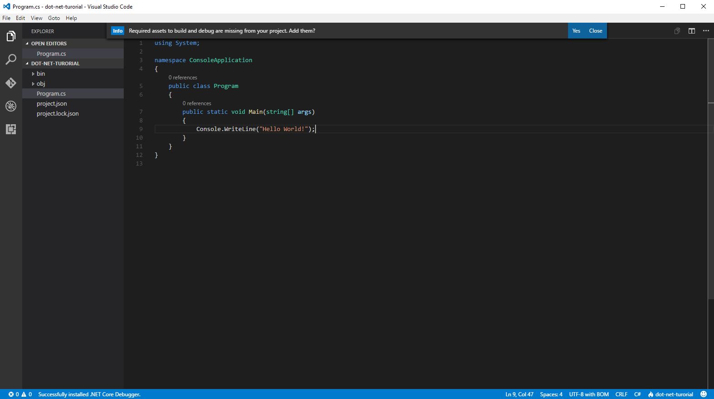Change indentation via Spaces: 4
Image resolution: width=714 pixels, height=399 pixels.
(551, 394)
